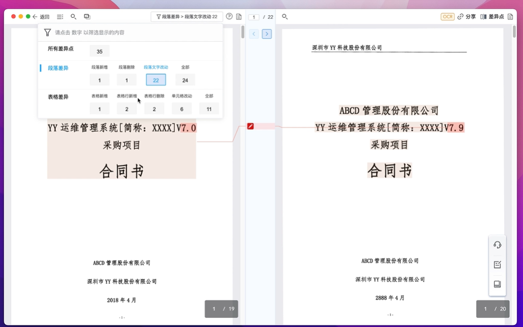Image resolution: width=523 pixels, height=327 pixels.
Task: Click the current difference number input field
Action: coord(254,17)
